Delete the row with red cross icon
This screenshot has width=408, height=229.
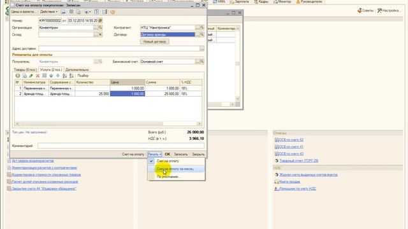point(38,76)
